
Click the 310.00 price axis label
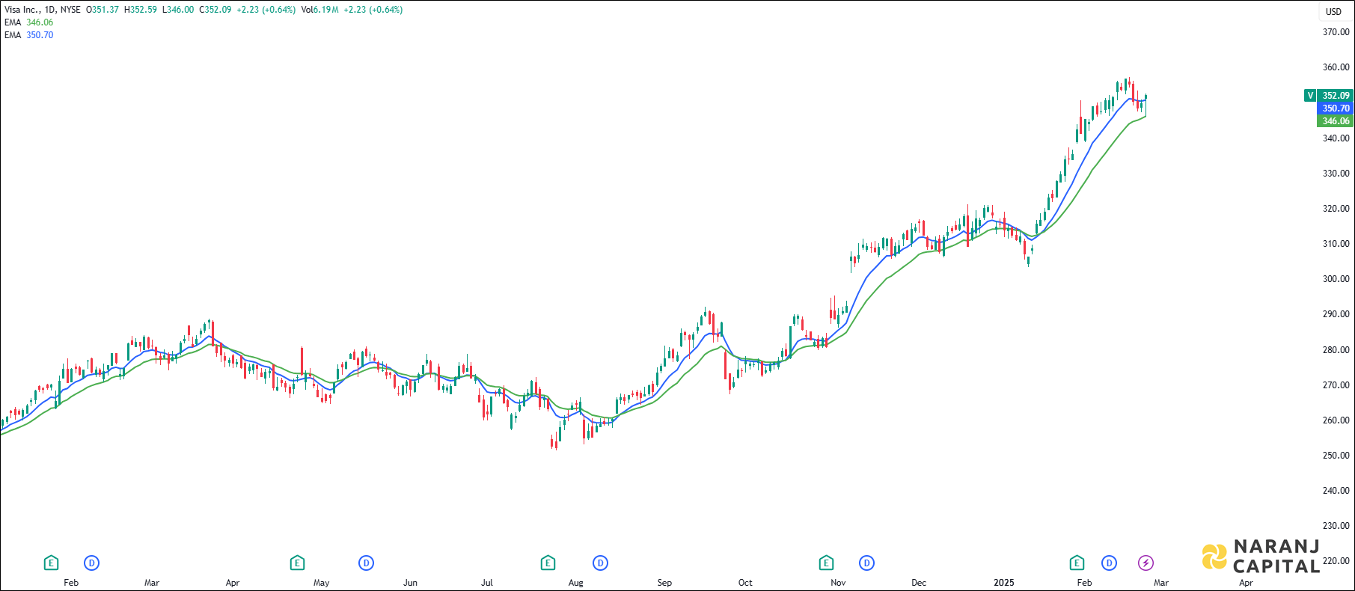pos(1336,244)
